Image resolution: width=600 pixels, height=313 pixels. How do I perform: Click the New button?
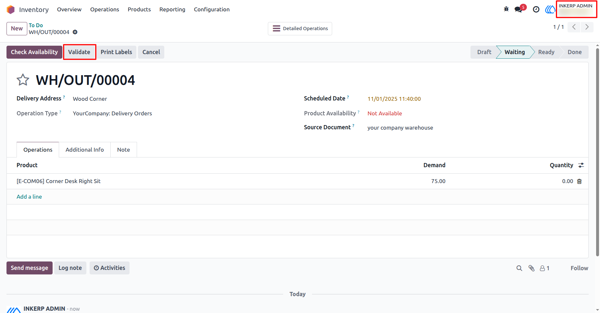tap(17, 29)
